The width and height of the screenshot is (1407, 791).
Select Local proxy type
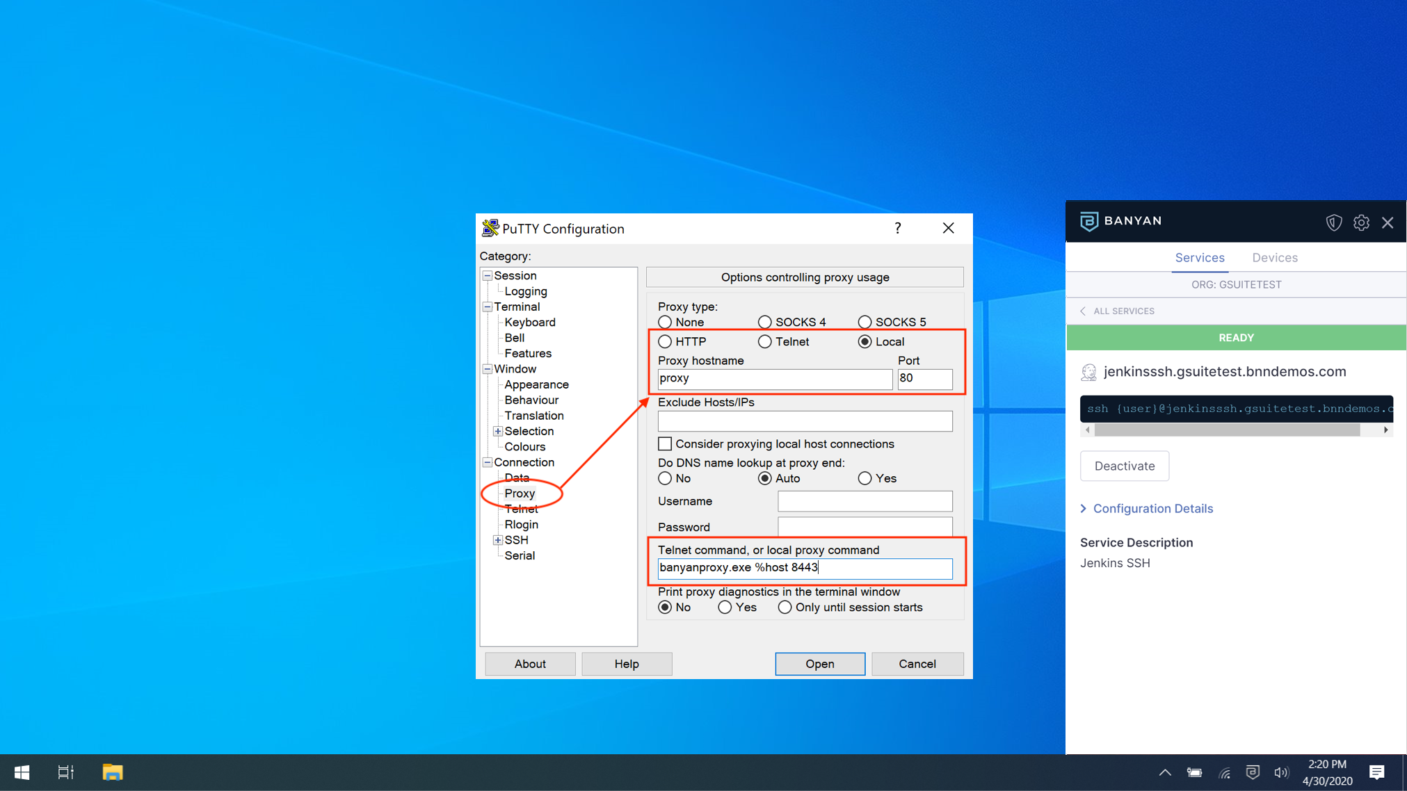[865, 341]
